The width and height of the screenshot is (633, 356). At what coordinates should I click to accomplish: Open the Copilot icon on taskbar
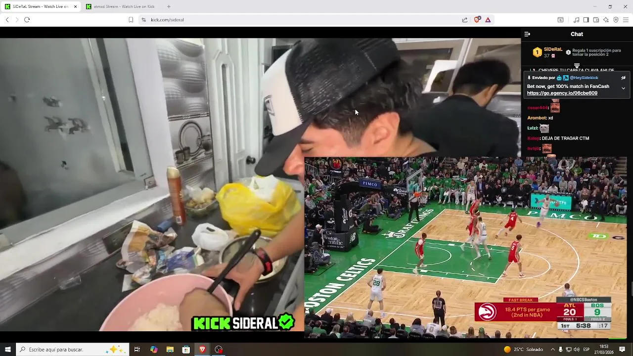click(x=154, y=350)
